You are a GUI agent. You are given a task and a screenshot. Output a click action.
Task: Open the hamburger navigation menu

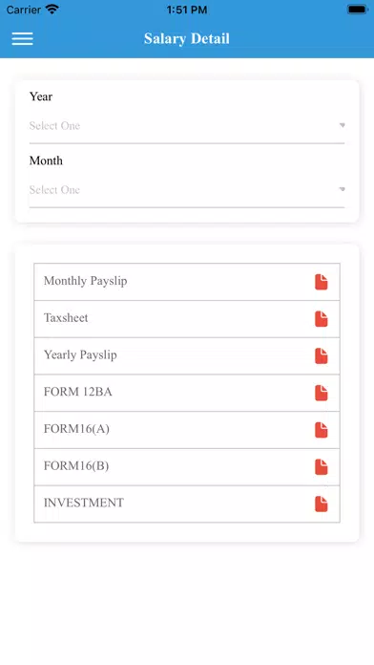coord(23,38)
